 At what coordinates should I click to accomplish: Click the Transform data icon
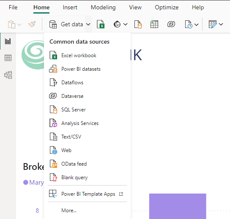(x=213, y=24)
